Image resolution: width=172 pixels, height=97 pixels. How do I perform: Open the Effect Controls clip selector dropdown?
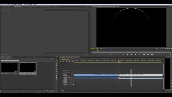click(42, 10)
